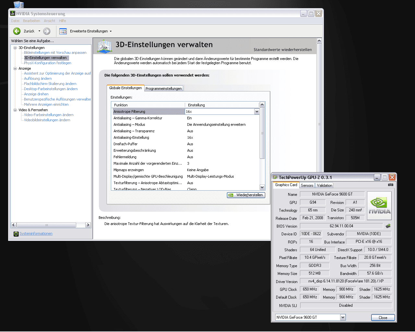Click the green Zurück back arrow

pos(17,31)
